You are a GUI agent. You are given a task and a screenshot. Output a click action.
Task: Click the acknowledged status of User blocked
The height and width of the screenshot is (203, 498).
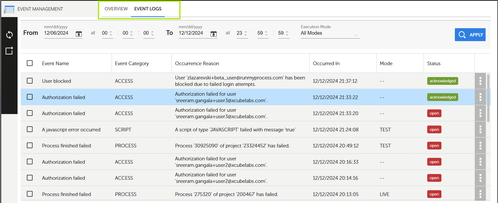(x=442, y=81)
